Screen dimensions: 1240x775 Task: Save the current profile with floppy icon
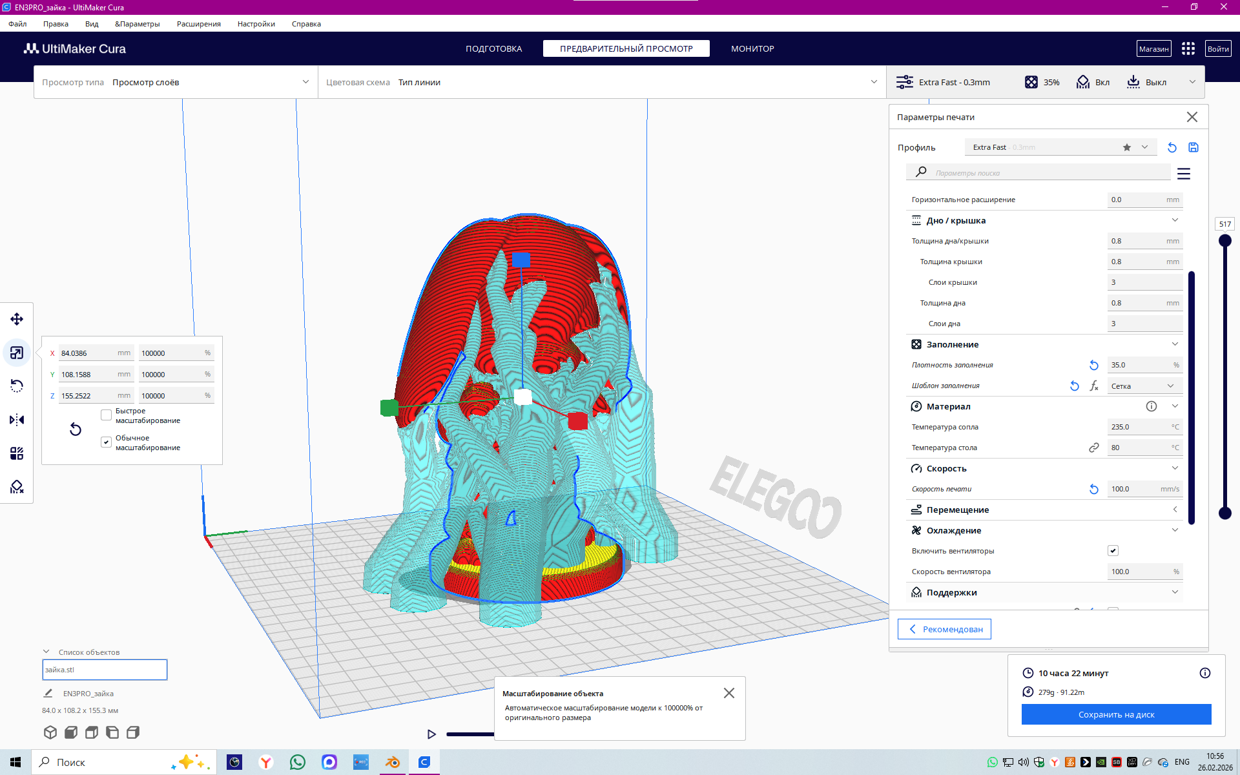click(1193, 147)
